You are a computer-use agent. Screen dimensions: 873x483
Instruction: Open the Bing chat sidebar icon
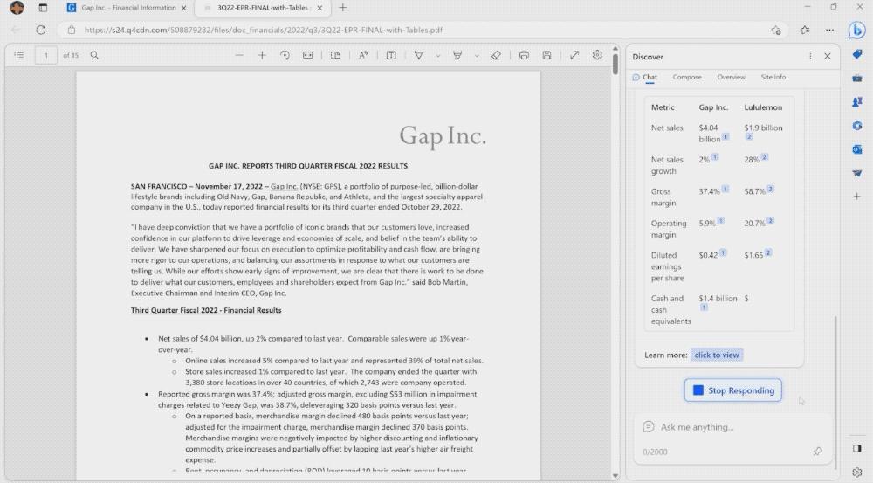(x=856, y=31)
